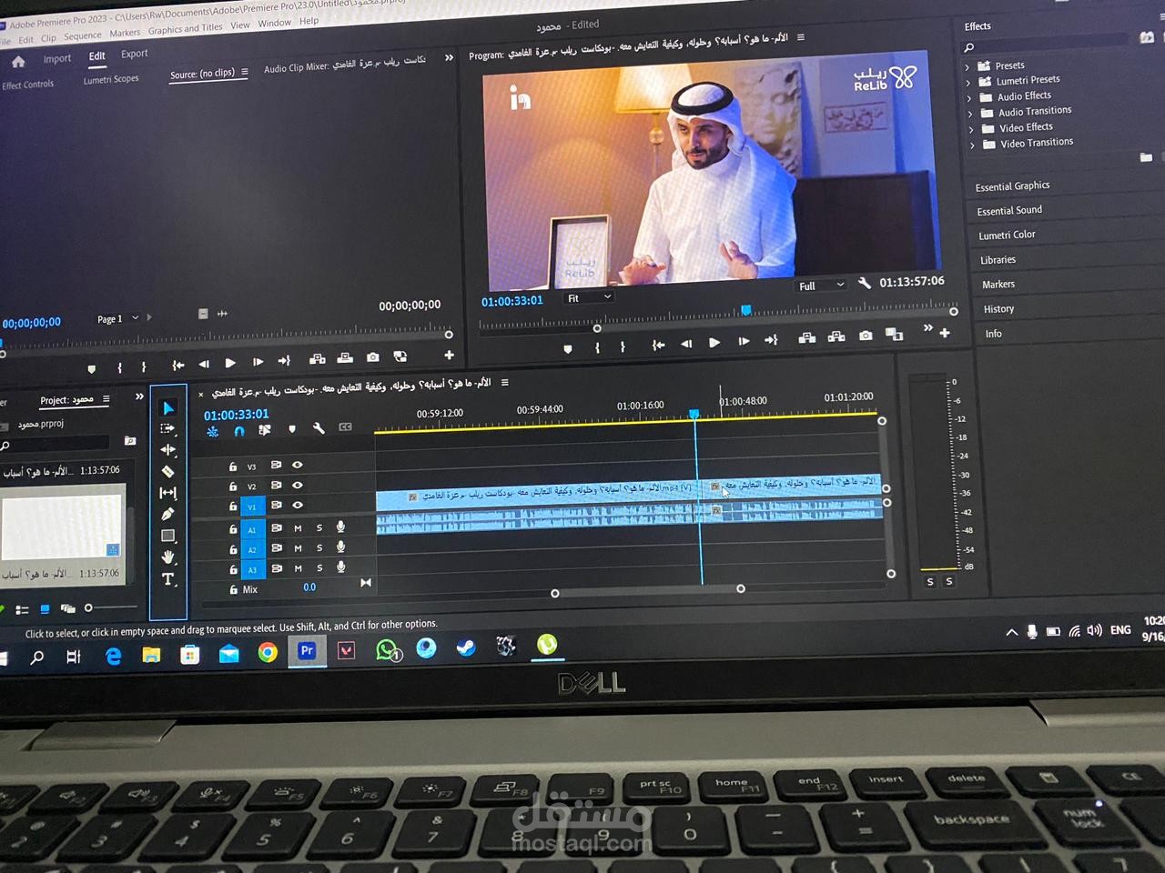Toggle V1 track output eye

[x=298, y=506]
